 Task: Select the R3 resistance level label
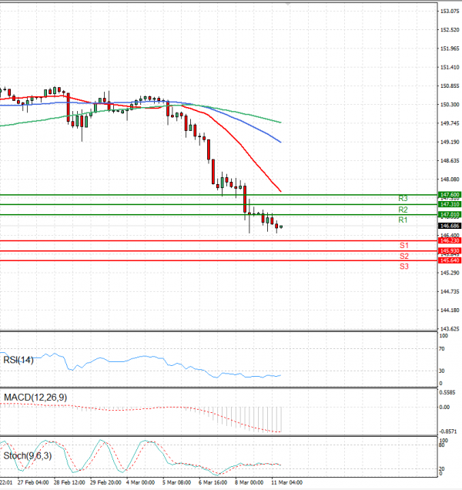coord(403,199)
